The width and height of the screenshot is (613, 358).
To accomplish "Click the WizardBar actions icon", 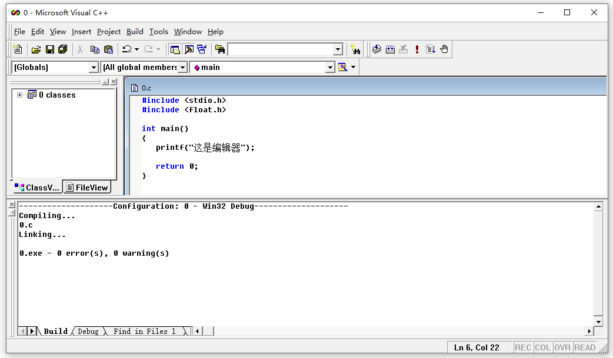I will 342,67.
